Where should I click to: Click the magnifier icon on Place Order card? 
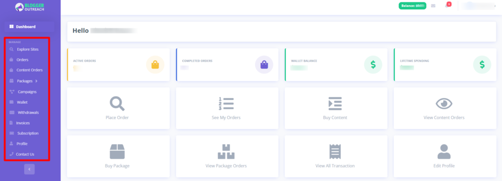point(117,104)
